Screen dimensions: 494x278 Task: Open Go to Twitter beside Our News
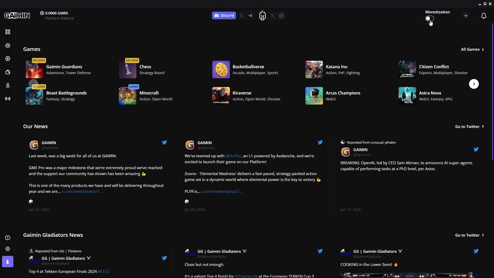pos(469,126)
